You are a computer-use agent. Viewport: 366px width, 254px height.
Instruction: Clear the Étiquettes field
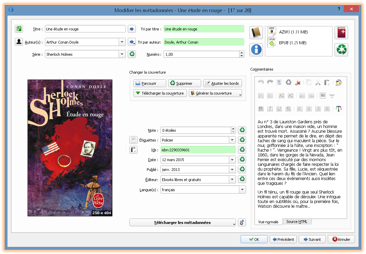[242, 140]
